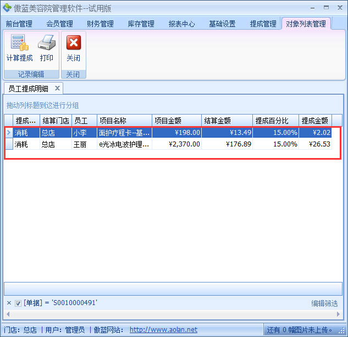Viewport: 348px width, 337px height.
Task: Click the ¥26.53 commission amount cell
Action: tap(315, 144)
